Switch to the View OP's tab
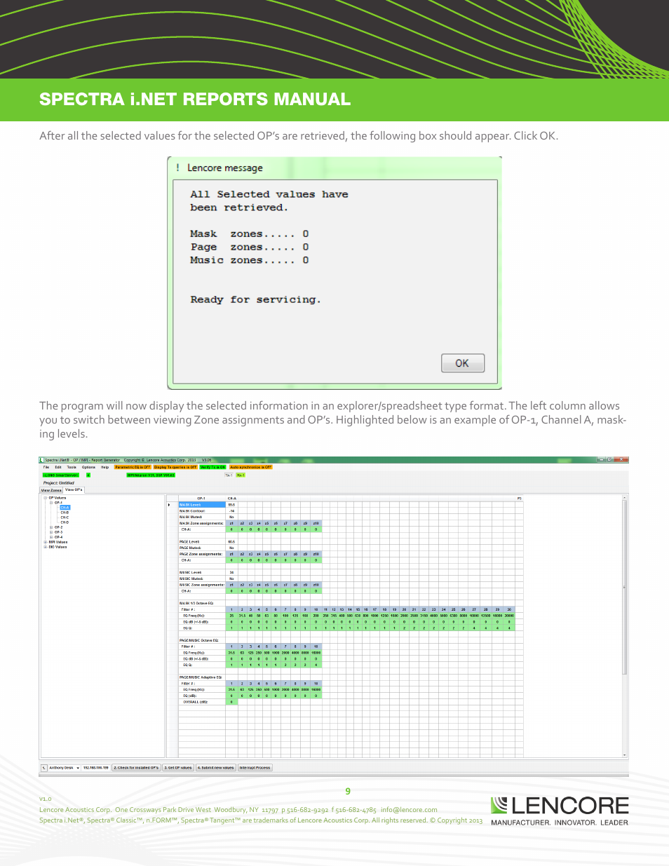The height and width of the screenshot is (866, 669). pos(74,490)
